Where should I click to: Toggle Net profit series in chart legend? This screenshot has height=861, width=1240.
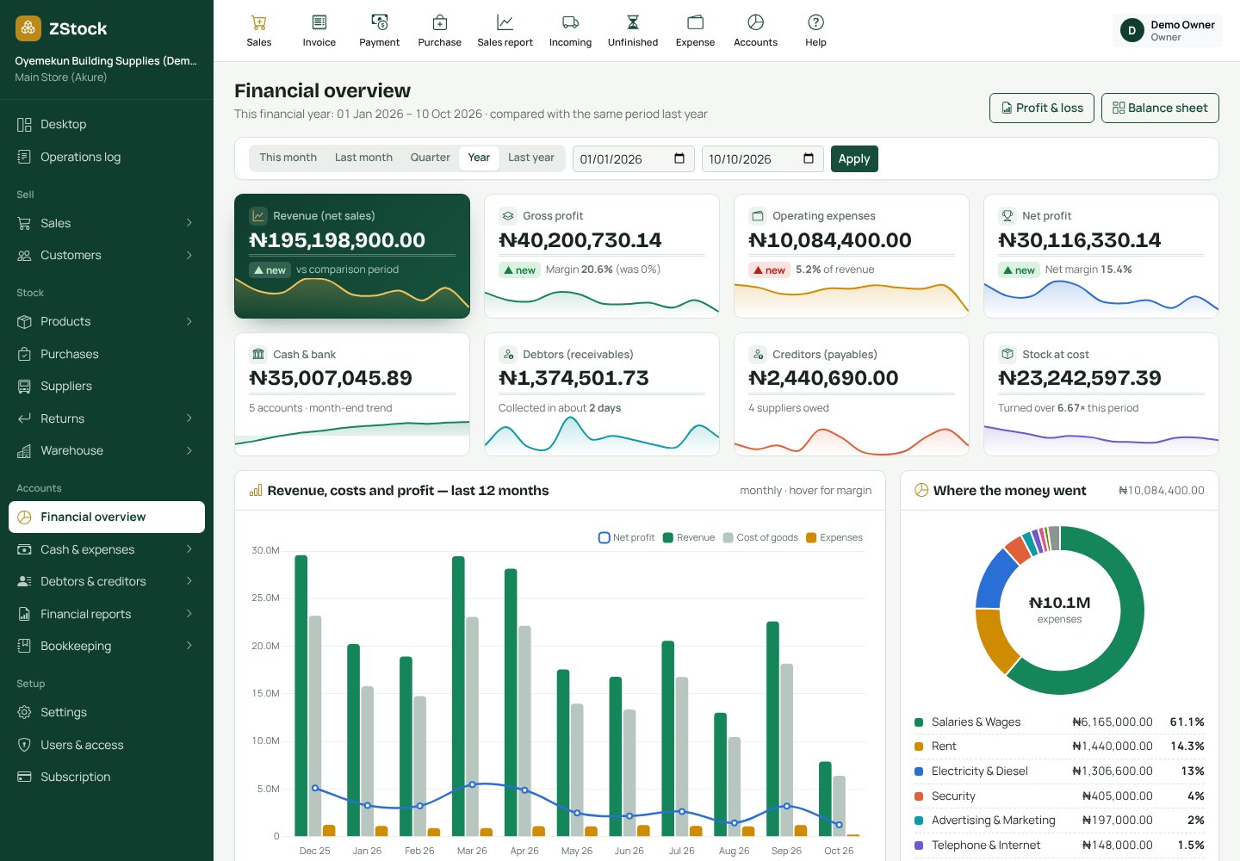(x=626, y=537)
